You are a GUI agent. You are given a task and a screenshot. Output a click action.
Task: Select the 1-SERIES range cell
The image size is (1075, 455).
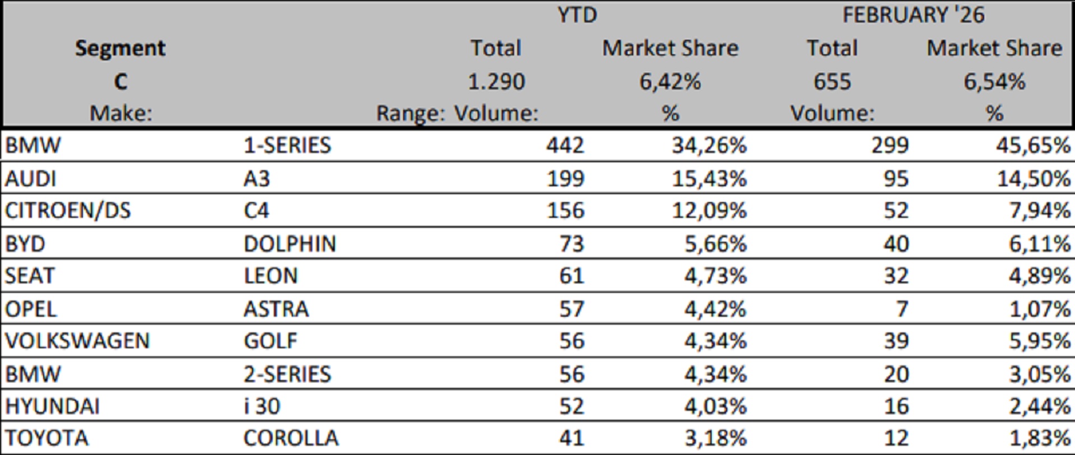(287, 146)
